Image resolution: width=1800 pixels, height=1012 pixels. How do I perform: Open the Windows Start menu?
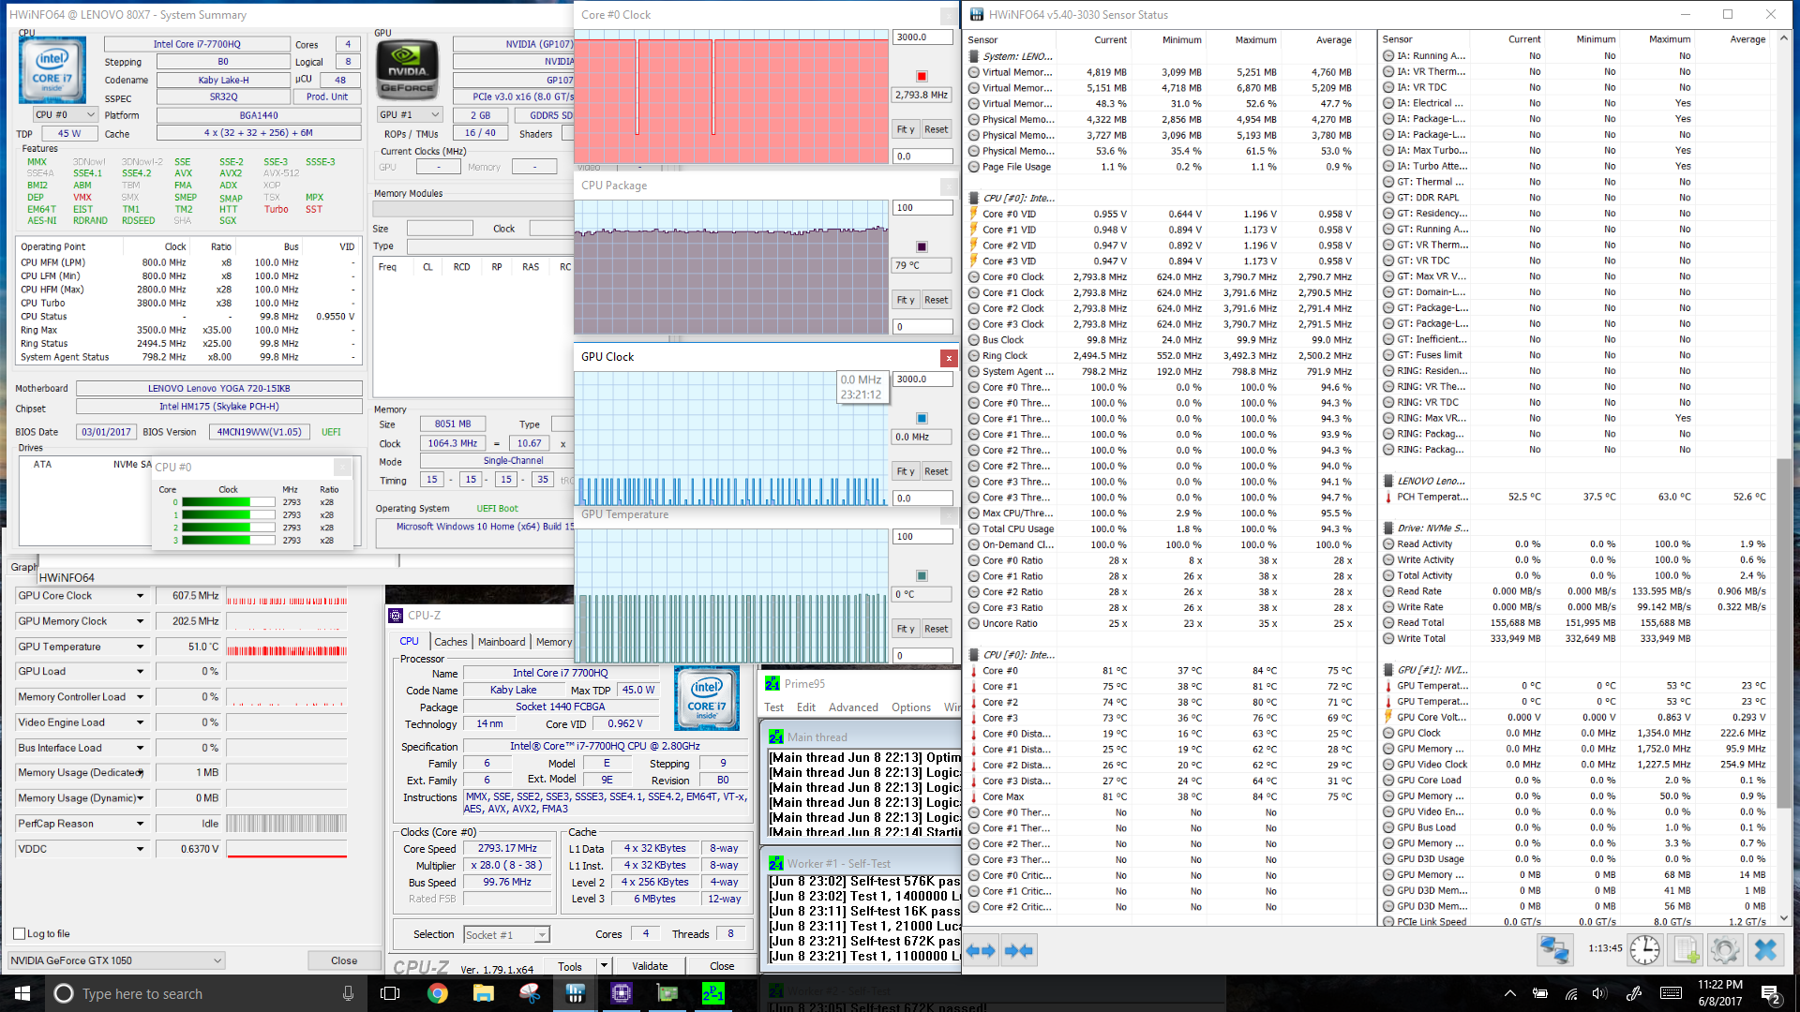coord(22,993)
